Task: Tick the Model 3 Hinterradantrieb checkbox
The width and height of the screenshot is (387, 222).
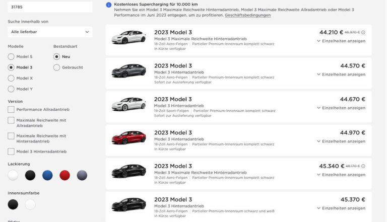Action: click(11, 152)
